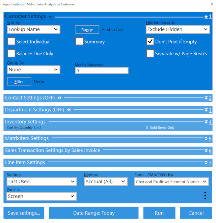The height and width of the screenshot is (223, 216).
Task: Check the Balance Due Only option
Action: click(x=11, y=53)
